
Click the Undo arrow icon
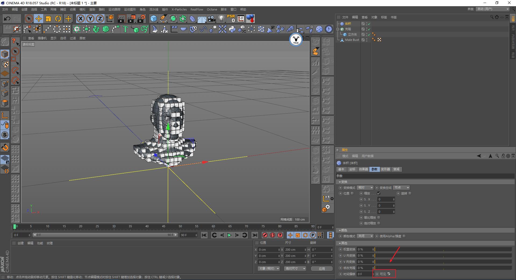pyautogui.click(x=7, y=19)
